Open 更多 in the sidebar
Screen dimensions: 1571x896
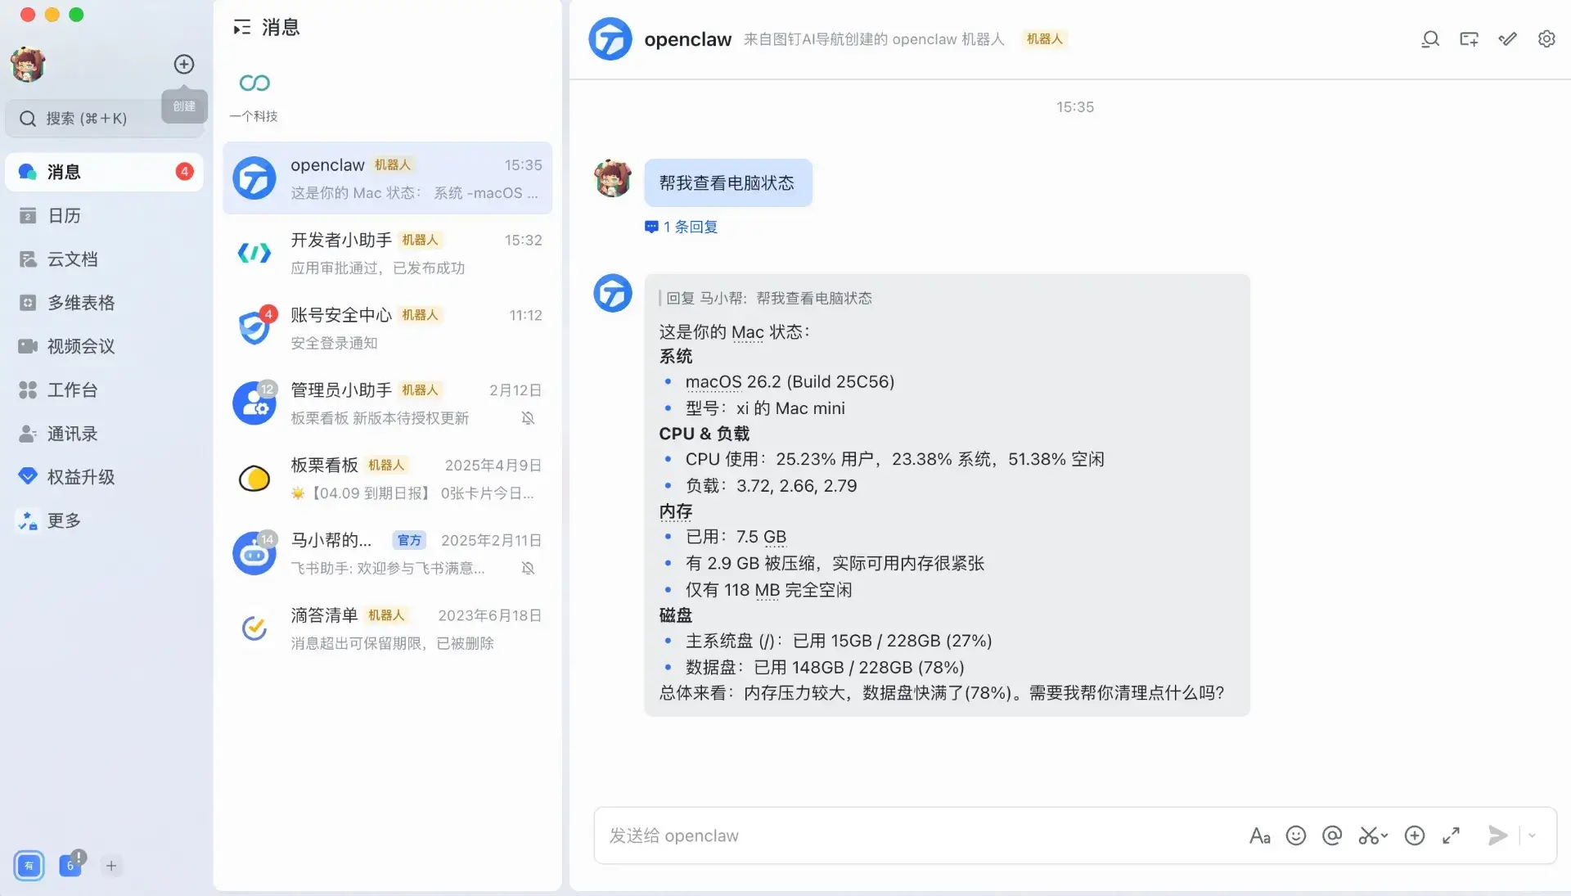pos(64,520)
